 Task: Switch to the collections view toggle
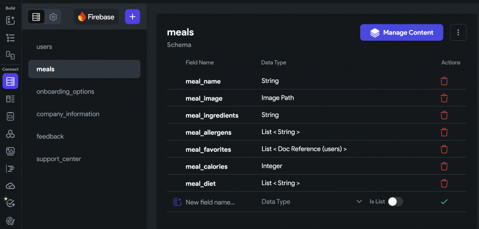click(x=36, y=17)
